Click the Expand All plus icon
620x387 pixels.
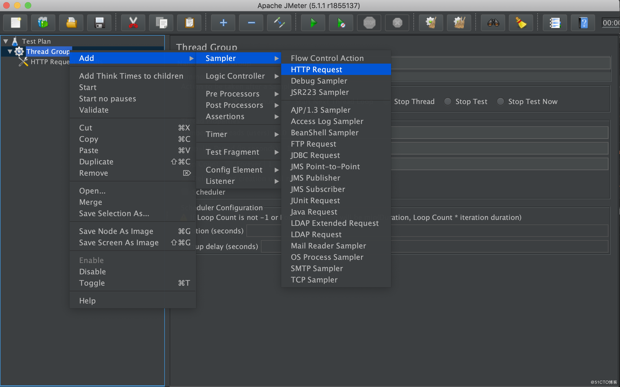[x=223, y=23]
